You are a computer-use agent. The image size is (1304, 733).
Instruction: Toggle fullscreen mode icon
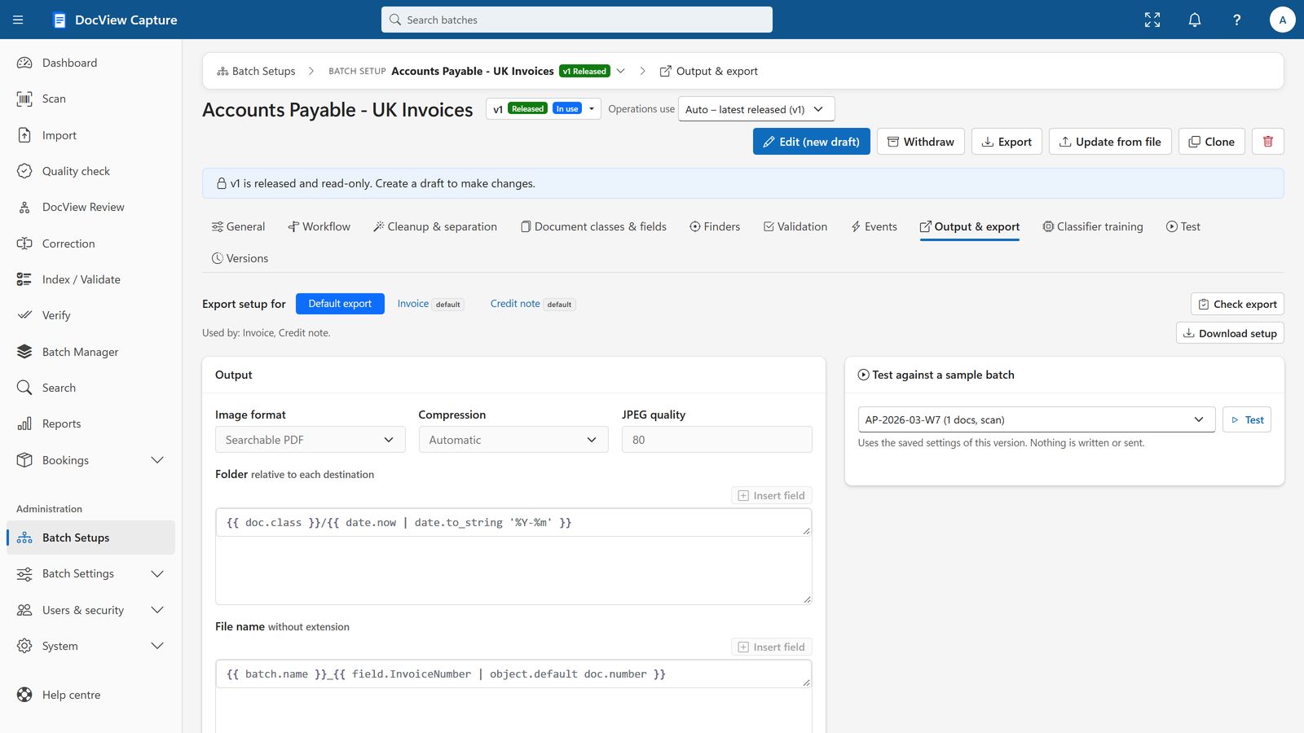point(1152,20)
